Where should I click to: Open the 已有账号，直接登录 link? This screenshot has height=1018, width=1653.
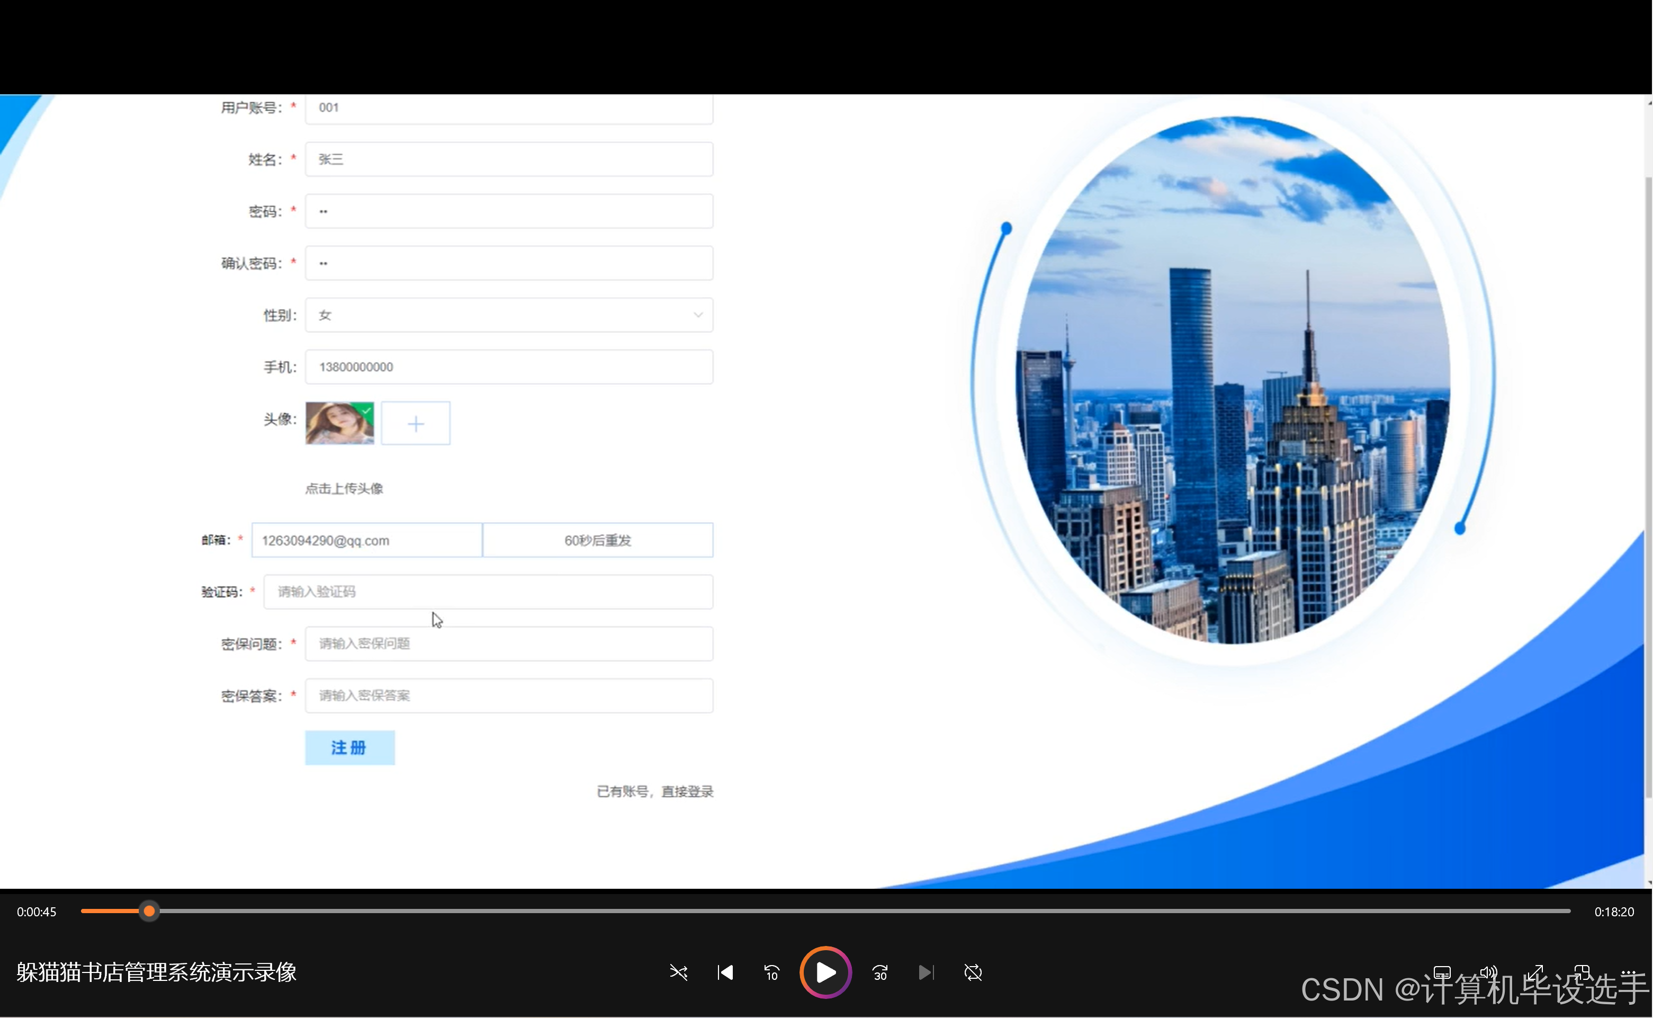[x=654, y=791]
